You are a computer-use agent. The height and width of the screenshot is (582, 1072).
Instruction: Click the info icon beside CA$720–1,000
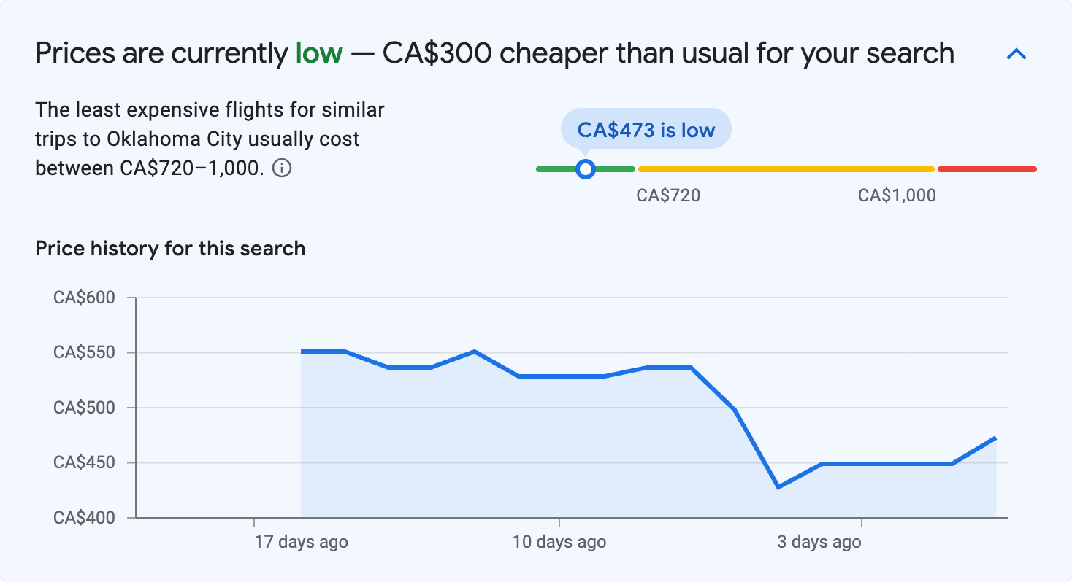click(282, 168)
